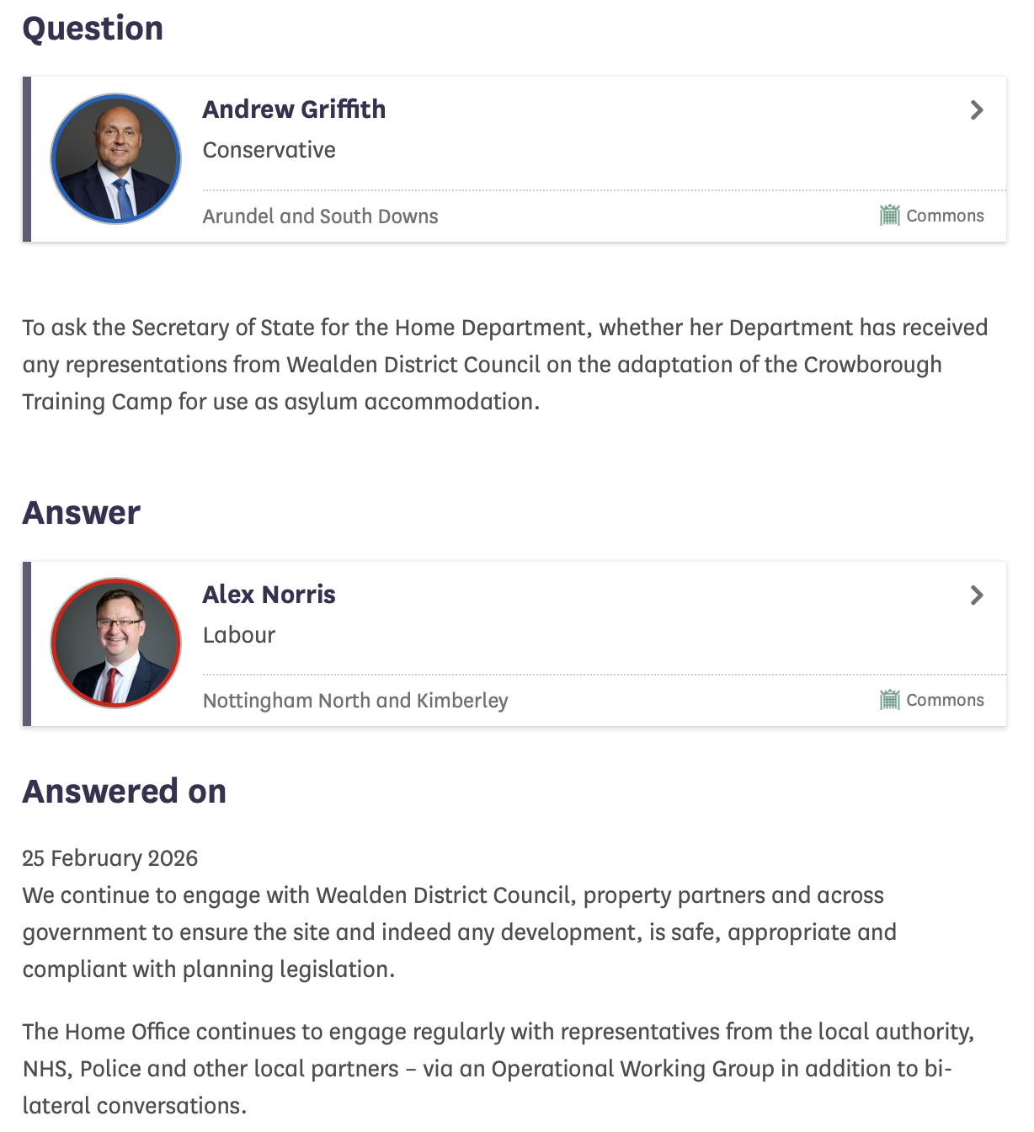This screenshot has width=1034, height=1132.
Task: Click the Commons portcullis icon in Alex Norris's card
Action: (x=889, y=700)
